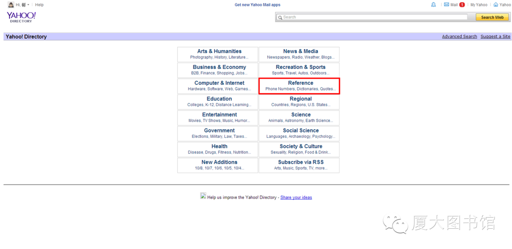Click Newspapers, Radio, Weather, Blogs subtext
512x249 pixels.
click(x=301, y=57)
